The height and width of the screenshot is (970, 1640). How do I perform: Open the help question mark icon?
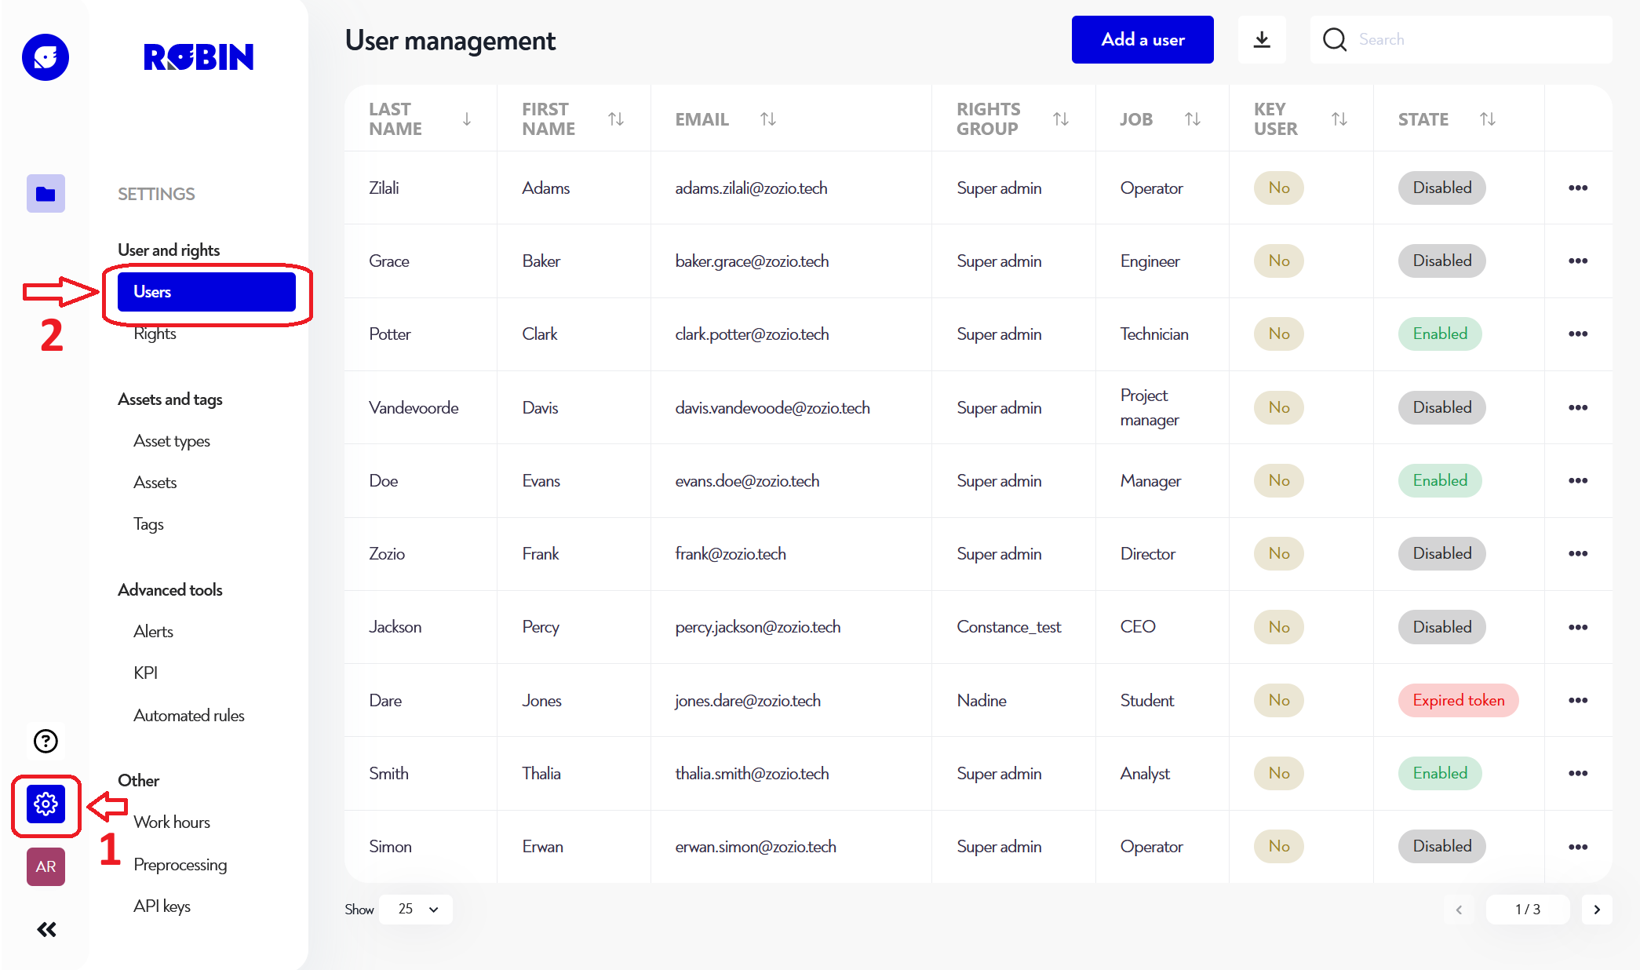(46, 741)
